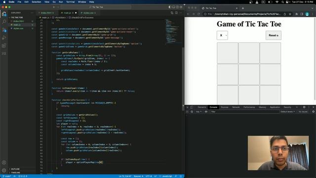The height and width of the screenshot is (178, 316).
Task: Open the Chrome profile avatar
Action: coord(307,14)
